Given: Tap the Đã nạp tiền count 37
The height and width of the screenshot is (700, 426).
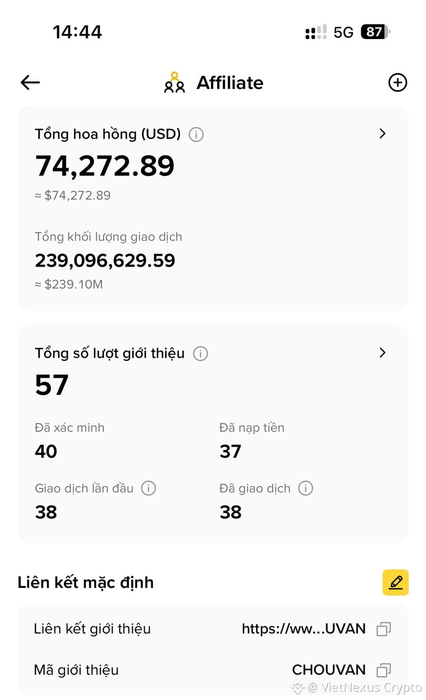Looking at the screenshot, I should pos(230,451).
